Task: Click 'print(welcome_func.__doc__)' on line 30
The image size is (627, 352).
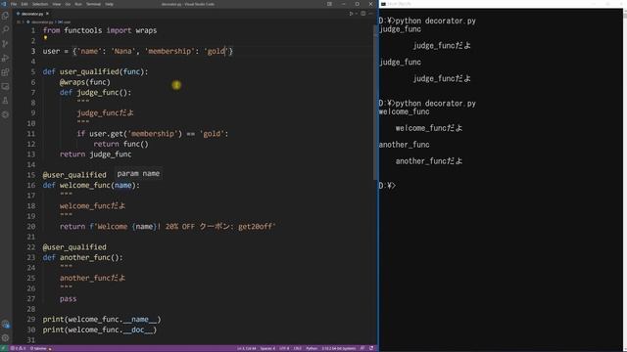Action: pos(100,330)
